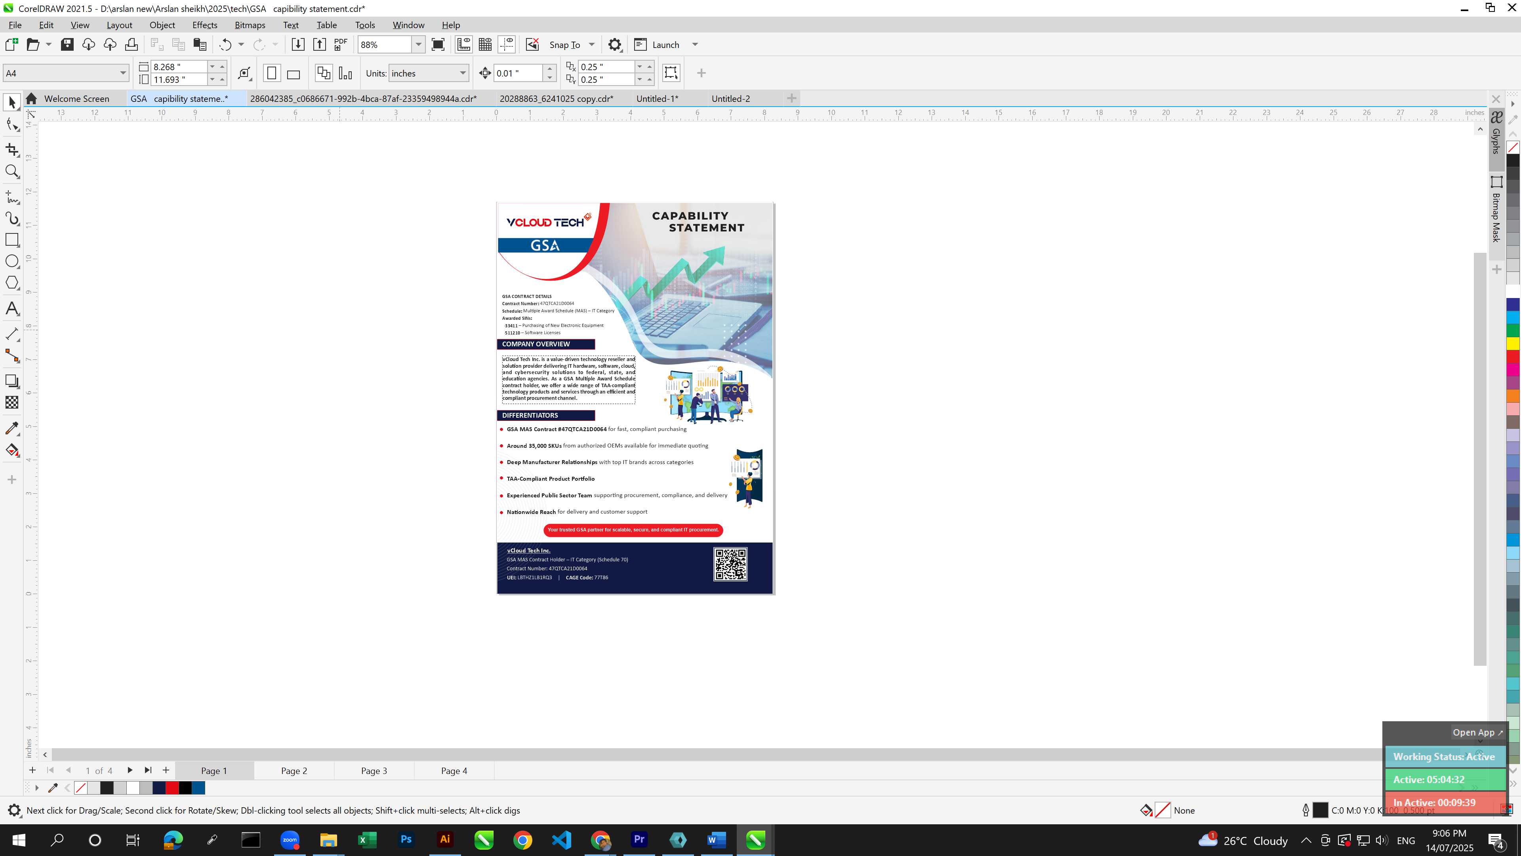
Task: Open the Object menu
Action: coord(162,25)
